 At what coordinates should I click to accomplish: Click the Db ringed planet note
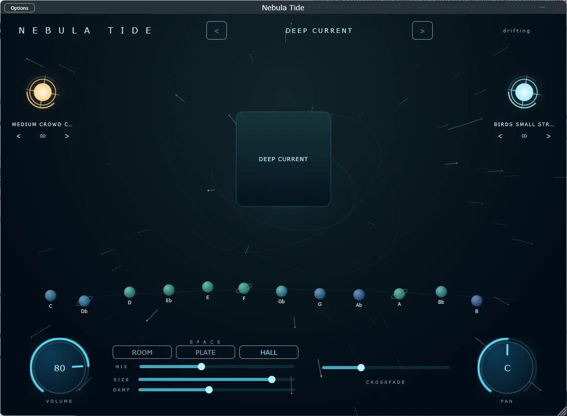pyautogui.click(x=84, y=301)
